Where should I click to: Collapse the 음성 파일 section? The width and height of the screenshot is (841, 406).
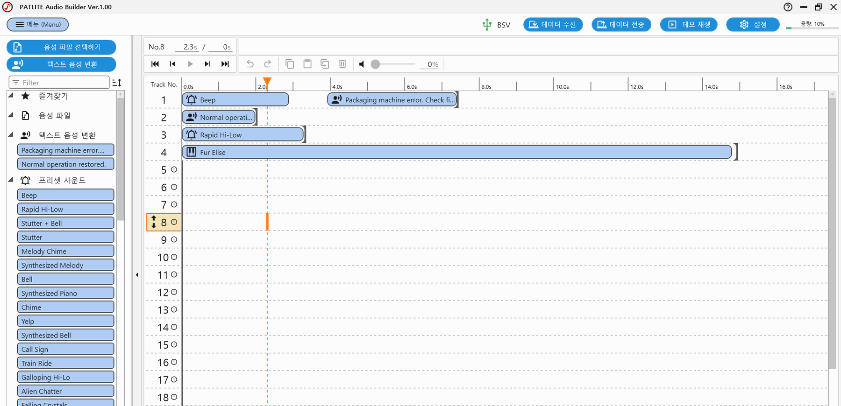(11, 115)
